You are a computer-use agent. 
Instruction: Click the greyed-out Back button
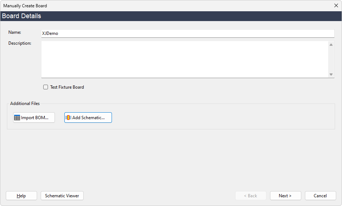(250, 196)
